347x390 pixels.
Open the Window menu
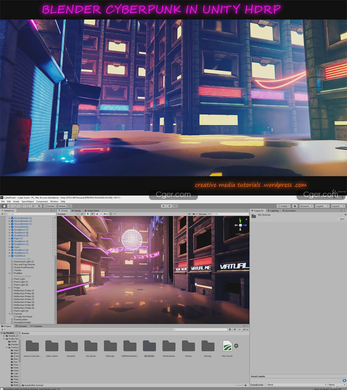coord(54,202)
